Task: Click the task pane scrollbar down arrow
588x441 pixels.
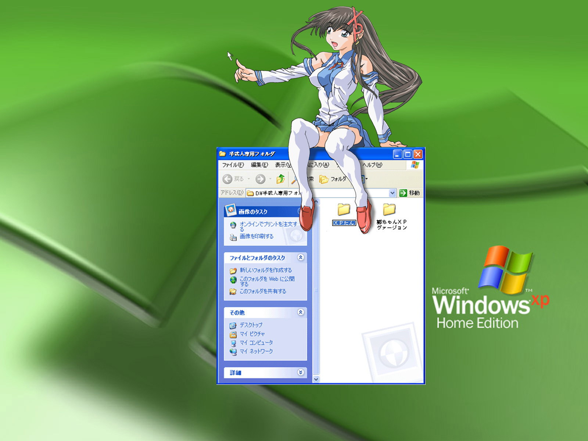Action: point(316,379)
